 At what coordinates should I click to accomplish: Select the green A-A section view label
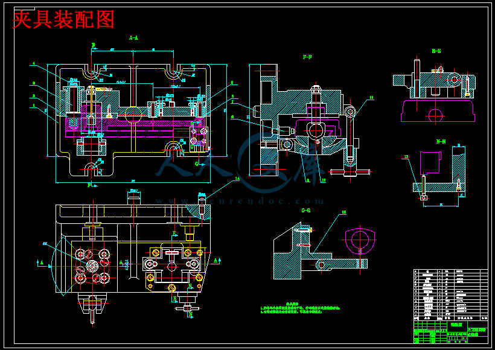tap(133, 38)
